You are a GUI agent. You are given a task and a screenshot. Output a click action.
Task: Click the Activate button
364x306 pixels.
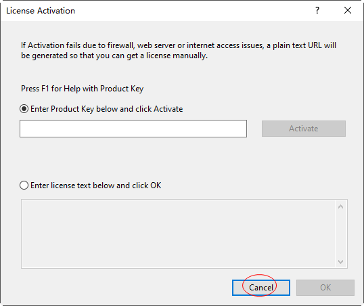304,129
